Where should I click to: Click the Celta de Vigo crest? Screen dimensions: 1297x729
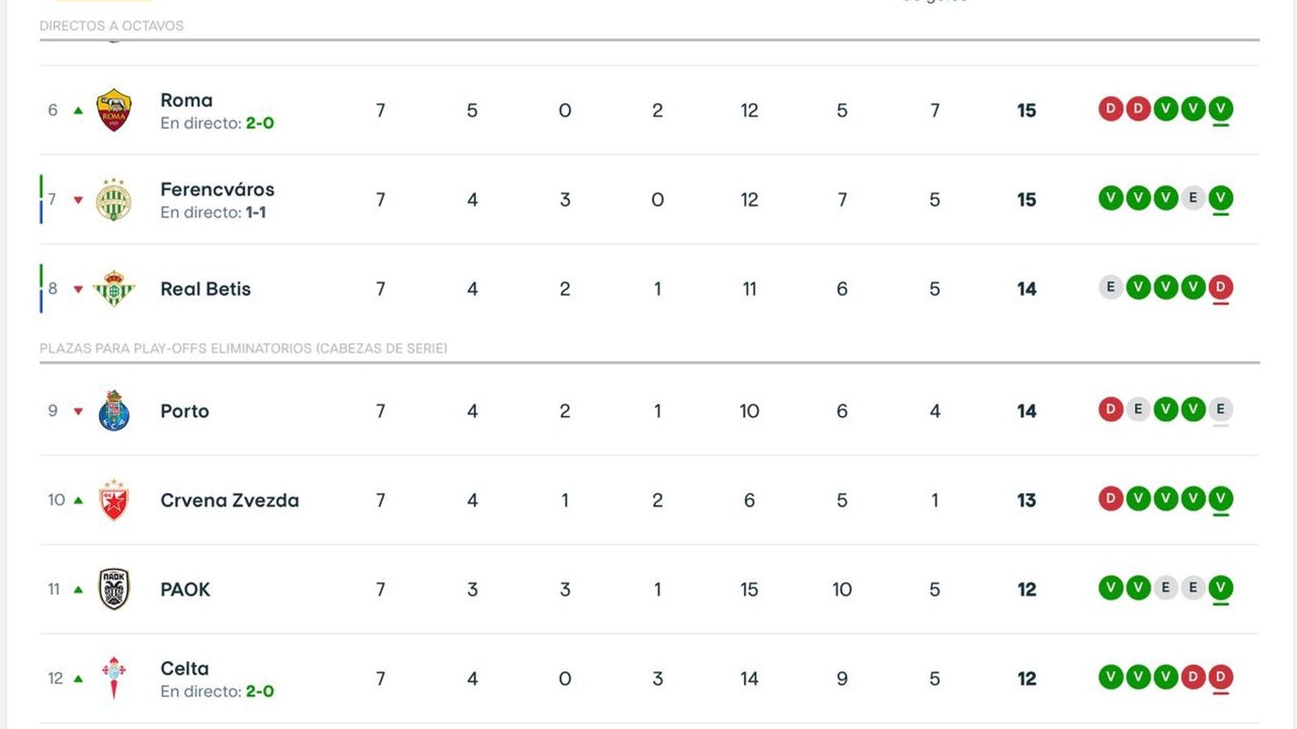(113, 679)
